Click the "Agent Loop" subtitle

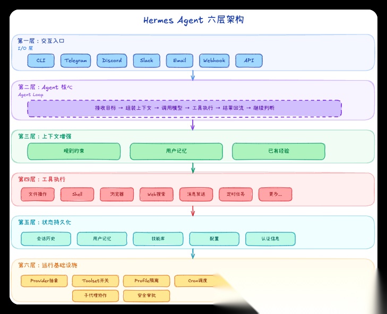pos(31,95)
